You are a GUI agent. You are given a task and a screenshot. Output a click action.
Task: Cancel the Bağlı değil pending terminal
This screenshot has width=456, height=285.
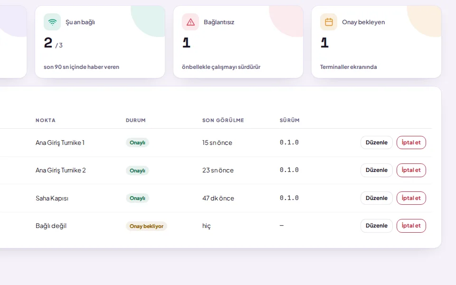pos(411,226)
